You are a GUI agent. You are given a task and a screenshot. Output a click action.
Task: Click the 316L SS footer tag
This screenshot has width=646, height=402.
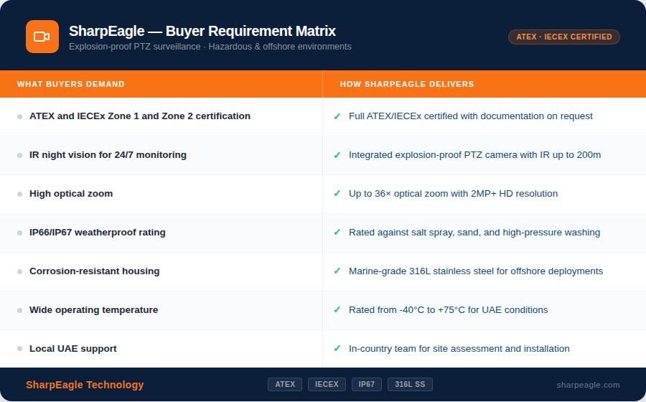tap(410, 384)
